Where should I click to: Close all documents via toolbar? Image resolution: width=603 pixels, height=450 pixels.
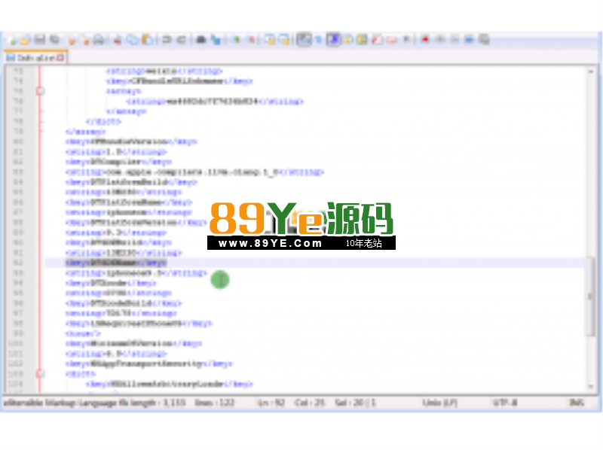pyautogui.click(x=85, y=40)
